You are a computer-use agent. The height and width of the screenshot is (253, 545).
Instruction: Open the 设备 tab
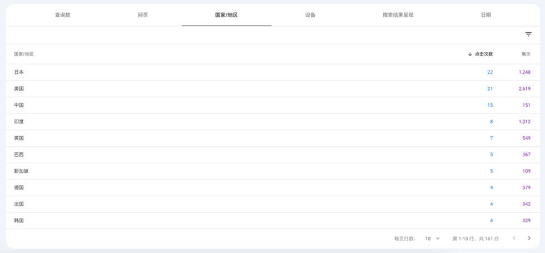[x=310, y=15]
